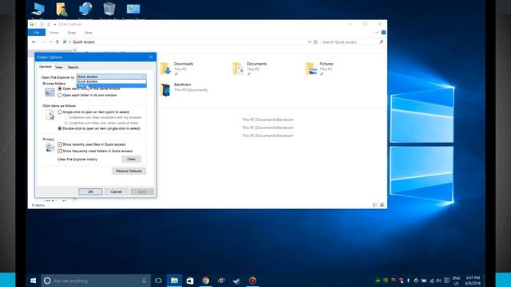The height and width of the screenshot is (287, 511).
Task: Switch to the Search tab in Folder Options
Action: 73,67
